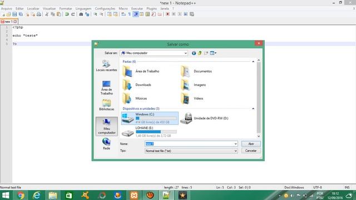Image resolution: width=356 pixels, height=200 pixels.
Task: Open the Editar menu
Action: [x=19, y=9]
